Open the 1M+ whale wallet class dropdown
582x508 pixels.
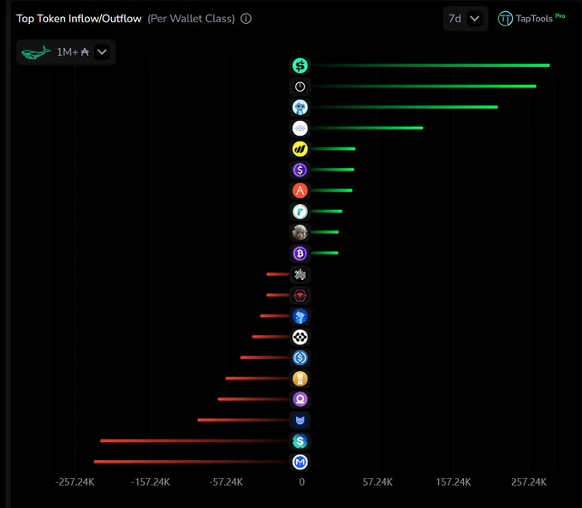66,52
